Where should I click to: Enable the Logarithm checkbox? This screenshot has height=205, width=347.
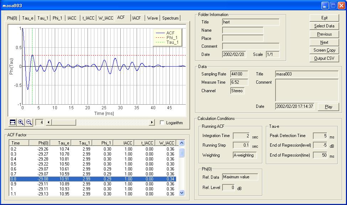pos(162,123)
